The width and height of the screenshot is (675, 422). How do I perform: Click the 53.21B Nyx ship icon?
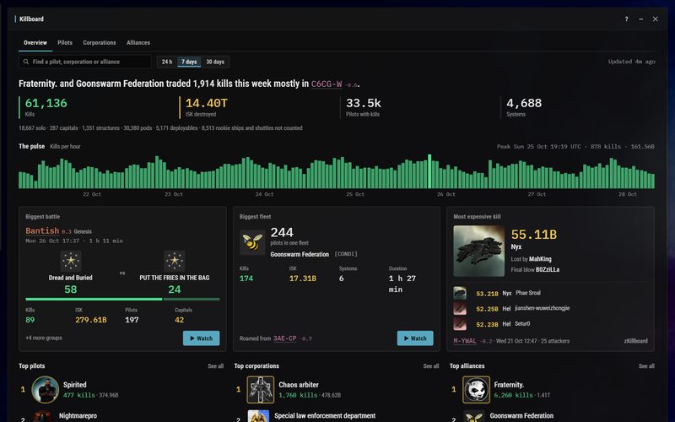(460, 293)
